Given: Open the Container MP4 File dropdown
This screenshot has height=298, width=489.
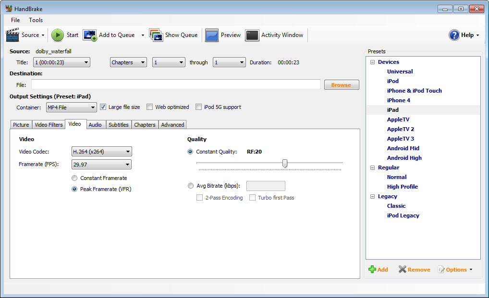Looking at the screenshot, I should [x=72, y=107].
